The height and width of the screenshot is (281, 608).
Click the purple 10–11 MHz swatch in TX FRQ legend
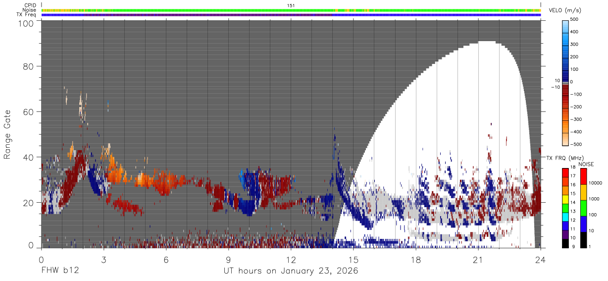(565, 234)
